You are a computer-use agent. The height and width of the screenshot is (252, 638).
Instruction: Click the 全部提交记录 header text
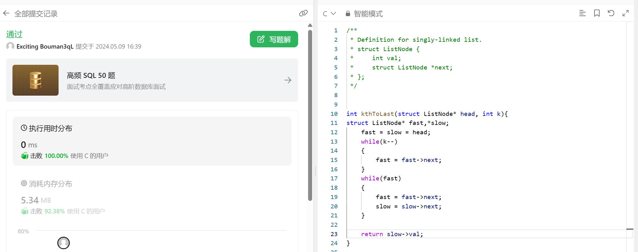tap(36, 14)
